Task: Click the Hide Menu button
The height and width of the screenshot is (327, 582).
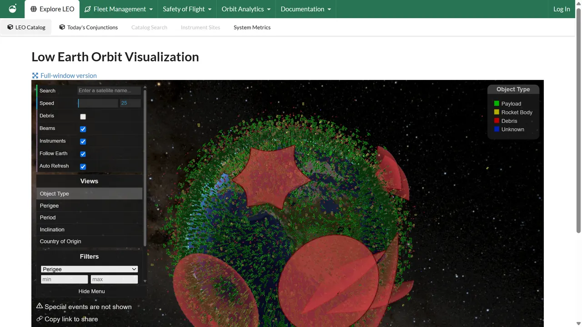Action: 91,291
